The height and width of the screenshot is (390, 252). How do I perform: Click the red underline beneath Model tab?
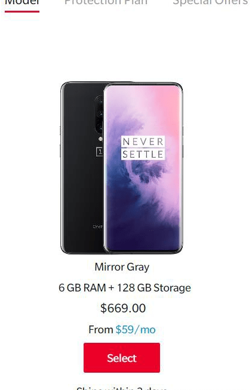(x=22, y=11)
